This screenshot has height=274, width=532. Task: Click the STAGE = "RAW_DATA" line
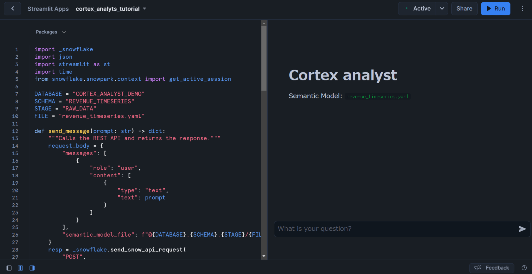(65, 109)
